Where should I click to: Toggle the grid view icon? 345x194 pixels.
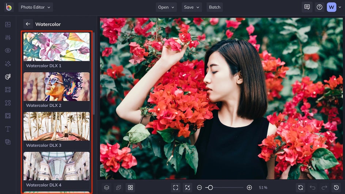pyautogui.click(x=130, y=187)
